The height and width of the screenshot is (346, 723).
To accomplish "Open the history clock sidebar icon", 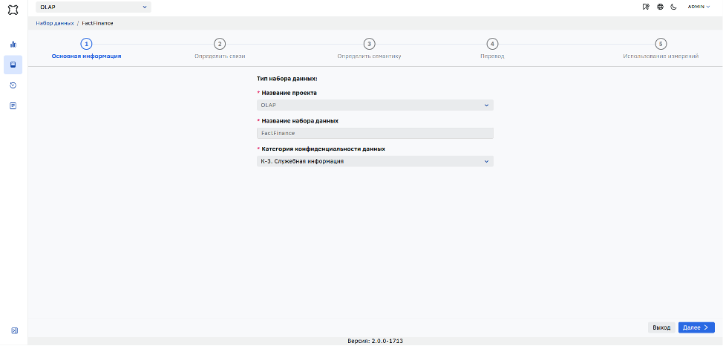I will [13, 85].
